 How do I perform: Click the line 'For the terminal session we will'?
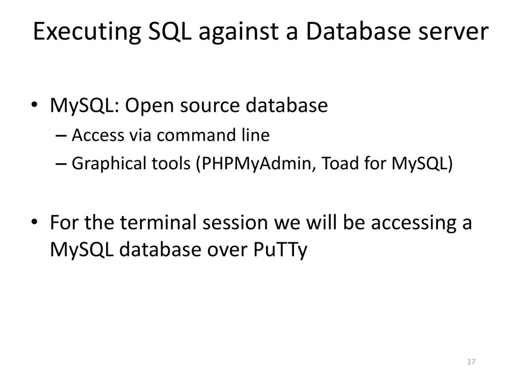click(x=261, y=222)
